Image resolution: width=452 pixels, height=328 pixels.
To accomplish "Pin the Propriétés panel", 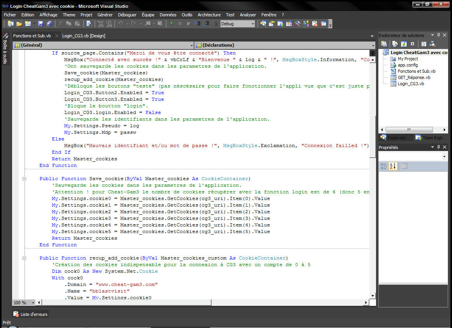I will 438,147.
